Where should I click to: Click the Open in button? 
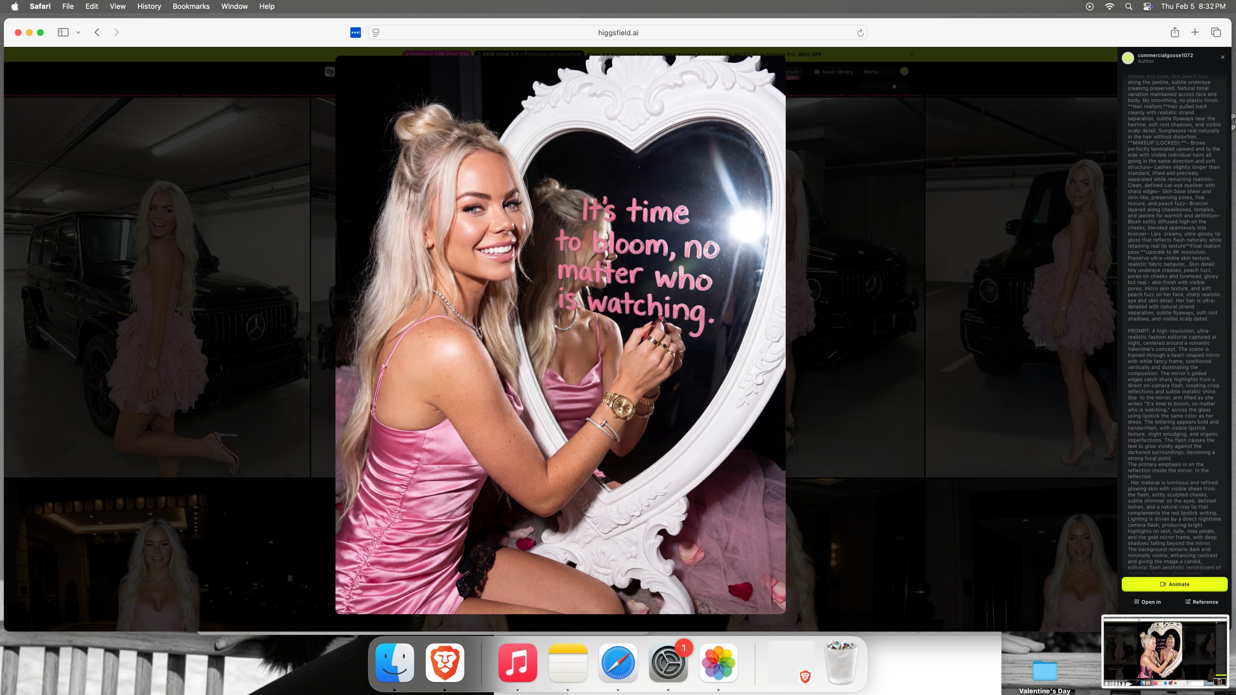pyautogui.click(x=1147, y=602)
